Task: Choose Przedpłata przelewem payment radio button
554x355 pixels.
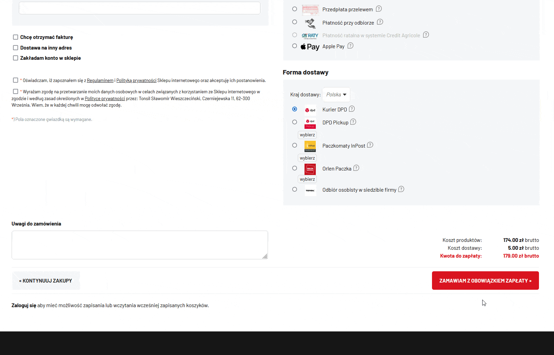Action: click(x=295, y=9)
